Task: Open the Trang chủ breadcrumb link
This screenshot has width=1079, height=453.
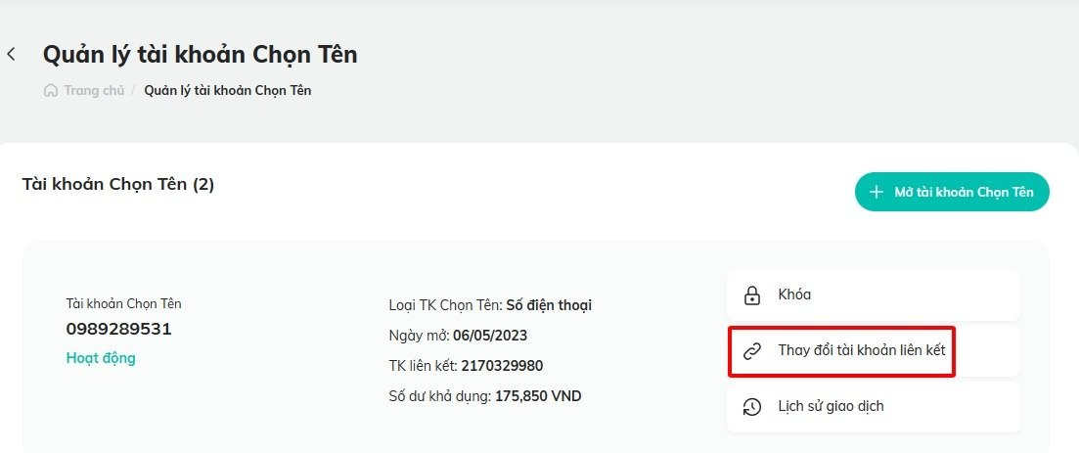Action: 94,90
